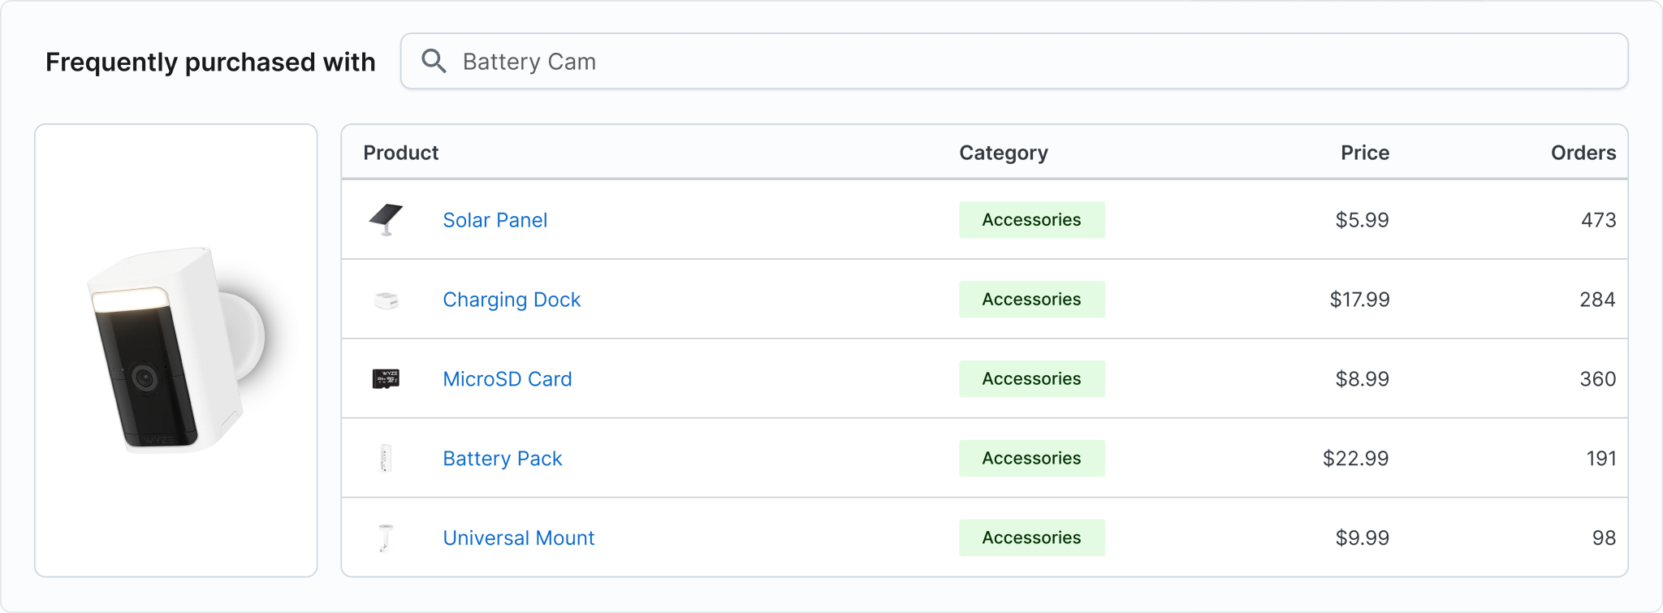Click the Solar Panel product icon
This screenshot has width=1663, height=613.
point(386,220)
